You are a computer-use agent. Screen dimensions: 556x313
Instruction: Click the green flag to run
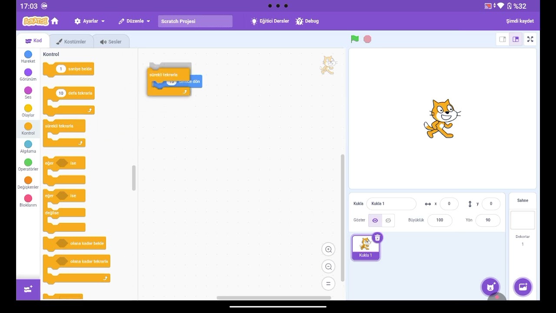[x=355, y=39]
